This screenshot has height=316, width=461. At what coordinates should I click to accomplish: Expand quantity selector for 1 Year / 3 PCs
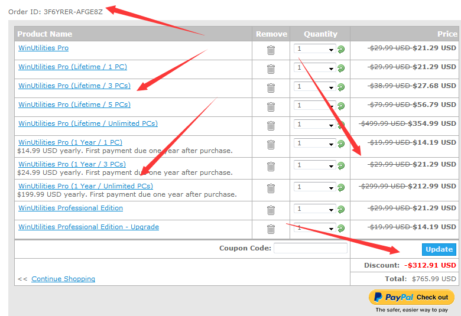click(314, 165)
